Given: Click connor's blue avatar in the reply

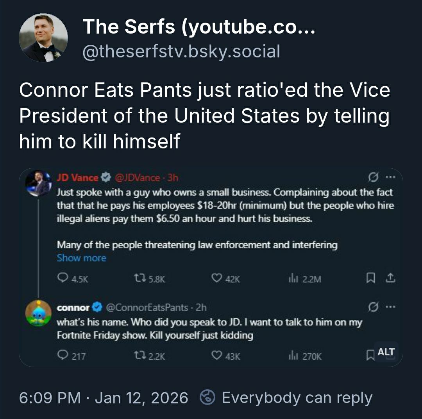Looking at the screenshot, I should (38, 313).
